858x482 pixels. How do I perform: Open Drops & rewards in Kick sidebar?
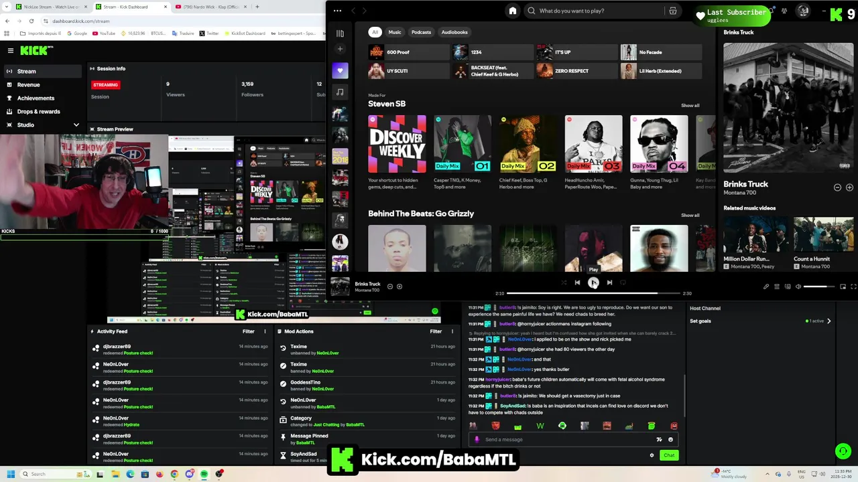pos(42,112)
